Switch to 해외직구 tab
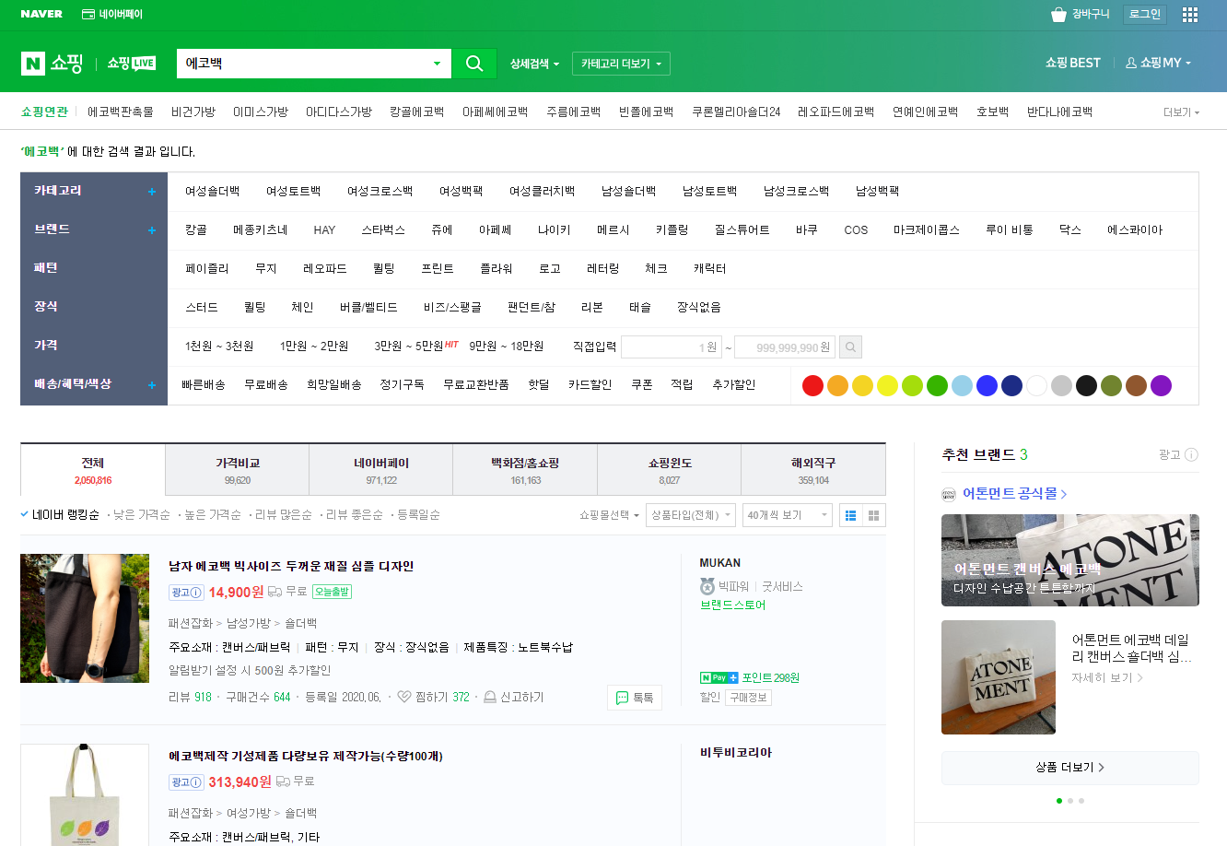This screenshot has height=846, width=1227. [x=813, y=470]
